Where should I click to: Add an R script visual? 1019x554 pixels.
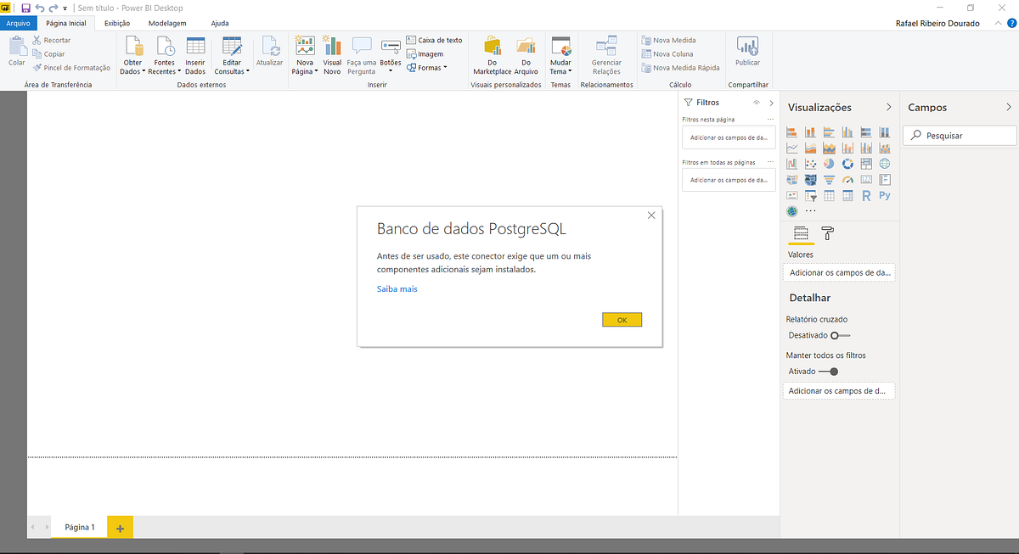coord(866,195)
